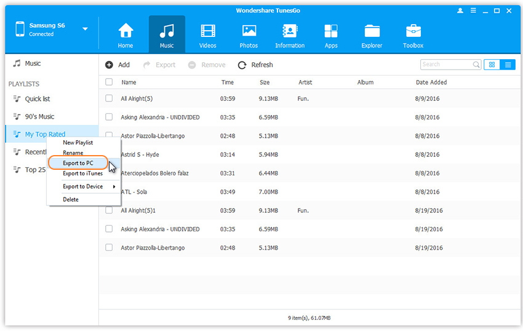Switch to list view

click(508, 65)
